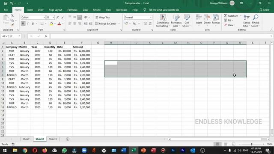Image resolution: width=274 pixels, height=154 pixels.
Task: Click the Font Color A icon
Action: (x=59, y=24)
